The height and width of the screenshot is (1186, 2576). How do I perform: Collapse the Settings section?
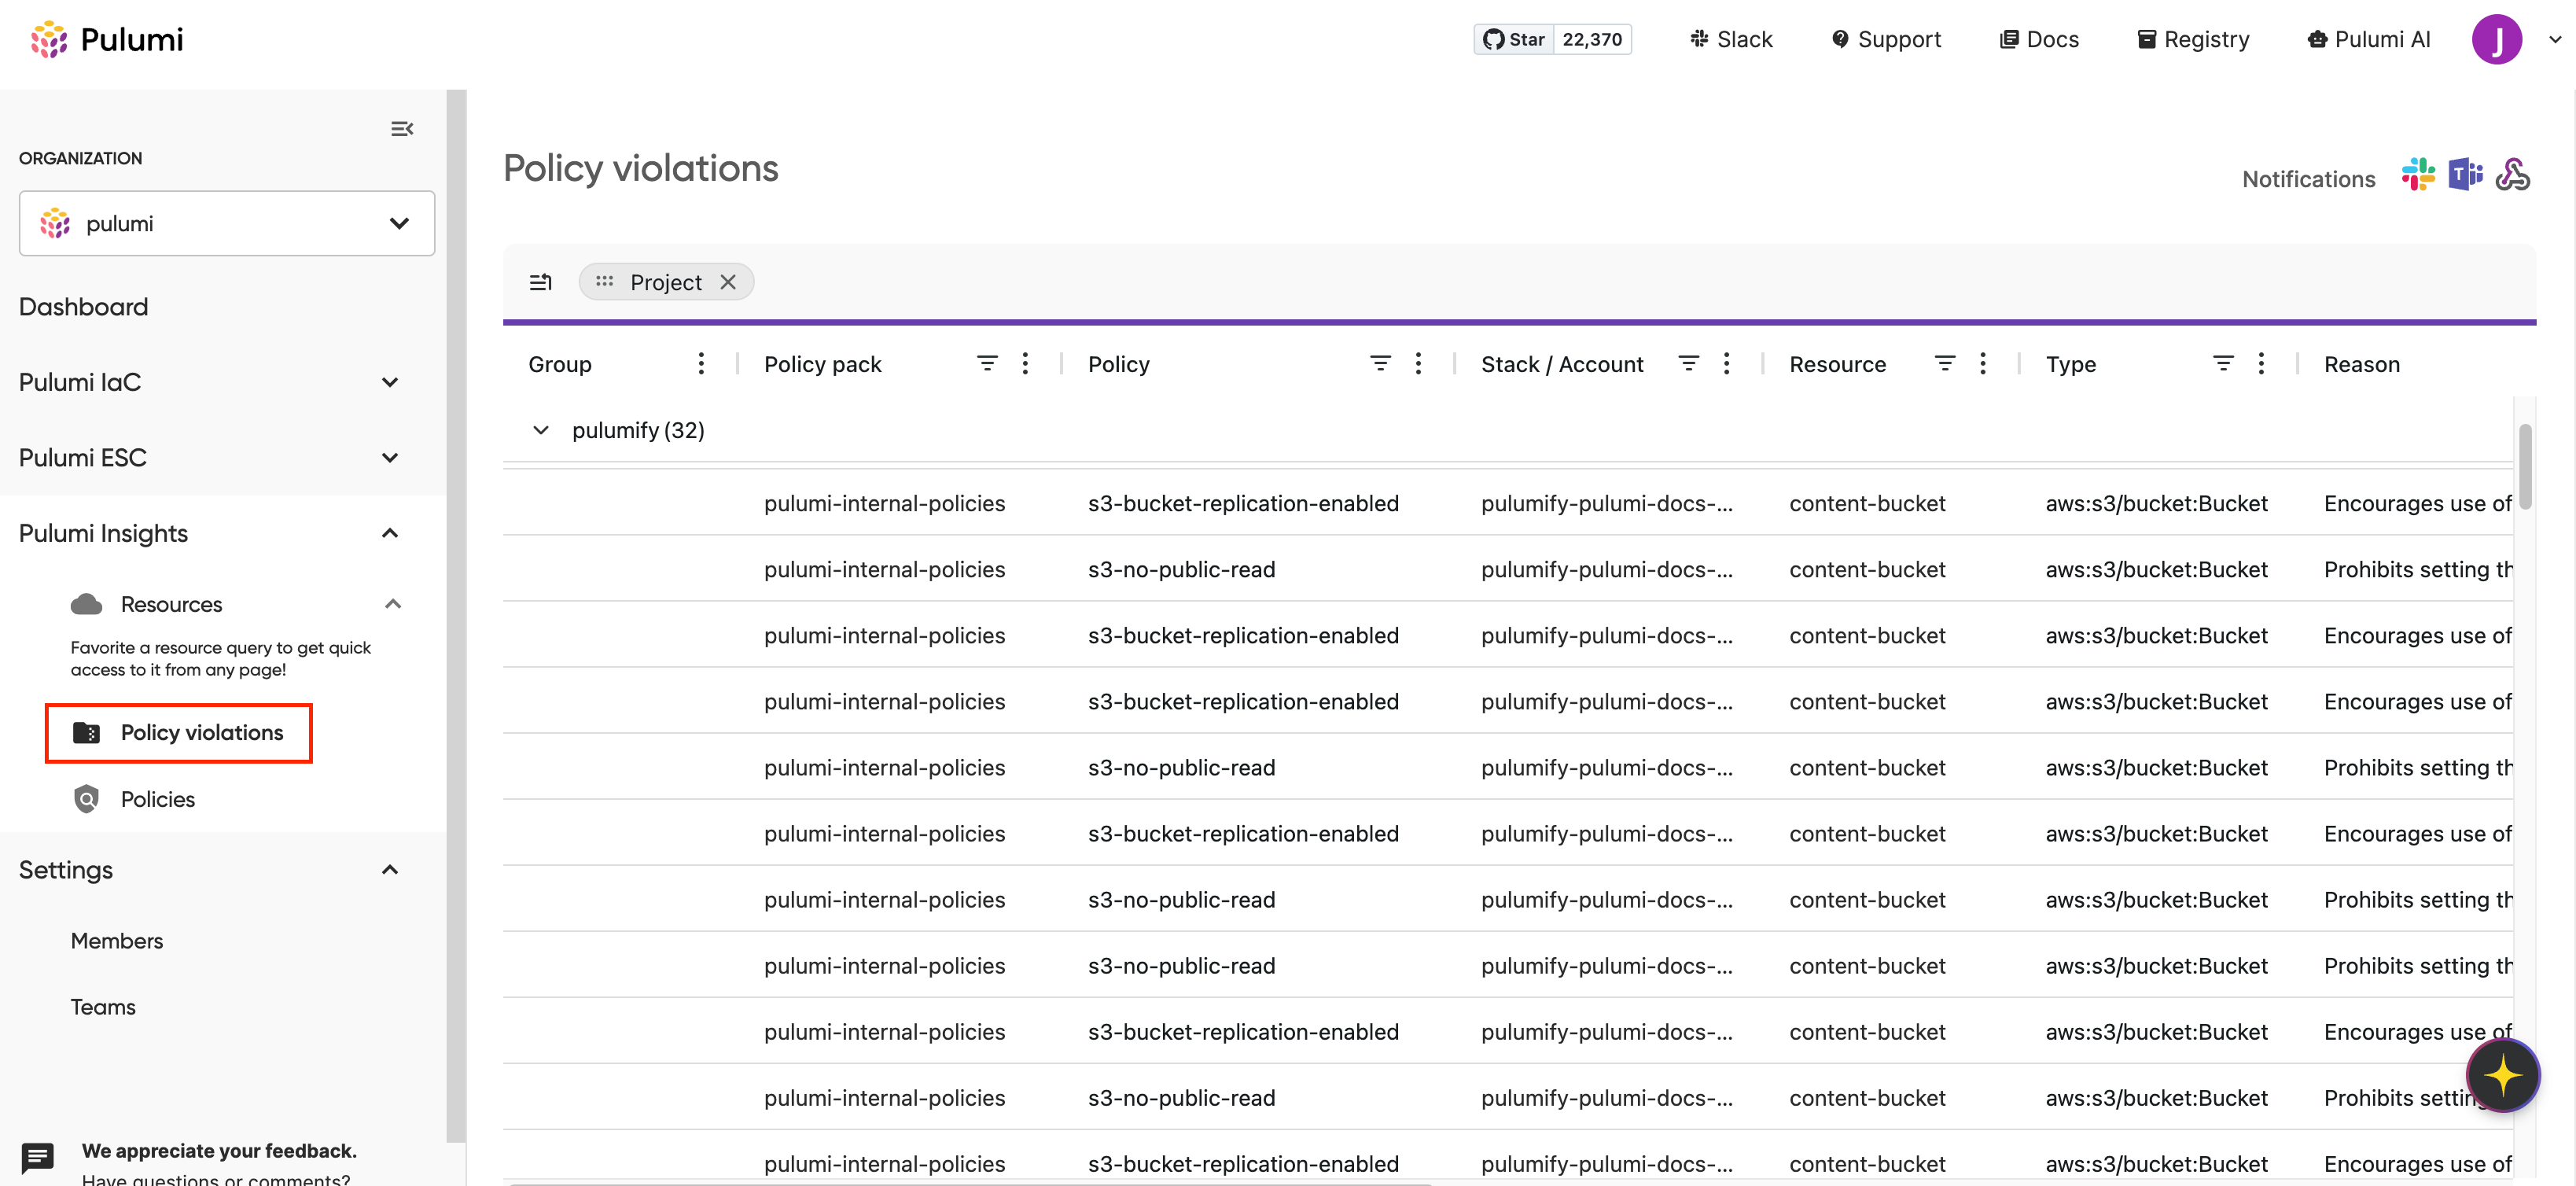[x=390, y=870]
